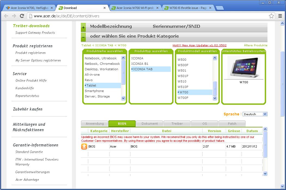This screenshot has height=190, width=286.
Task: Open Online Produkt Hilfe link
Action: pyautogui.click(x=31, y=80)
